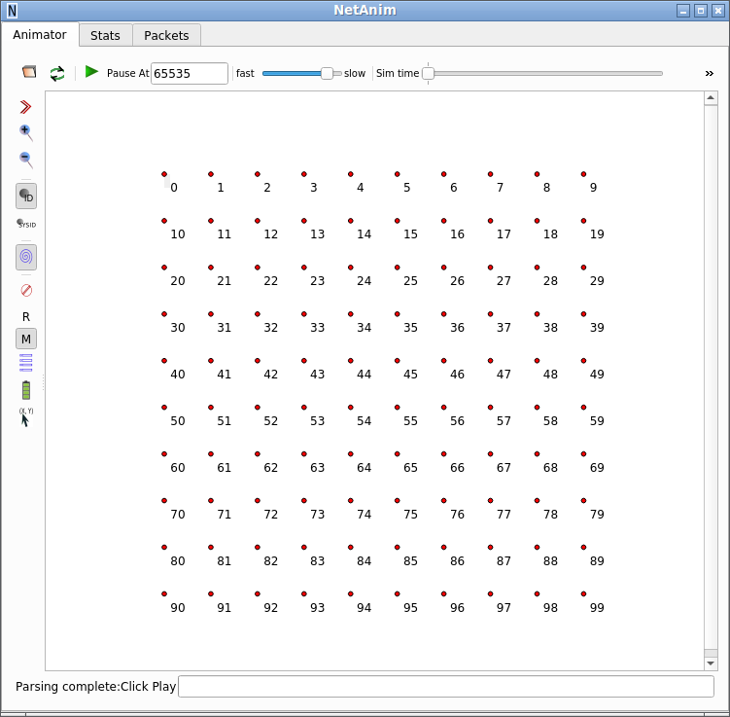
Task: Toggle node ID display
Action: 26,197
